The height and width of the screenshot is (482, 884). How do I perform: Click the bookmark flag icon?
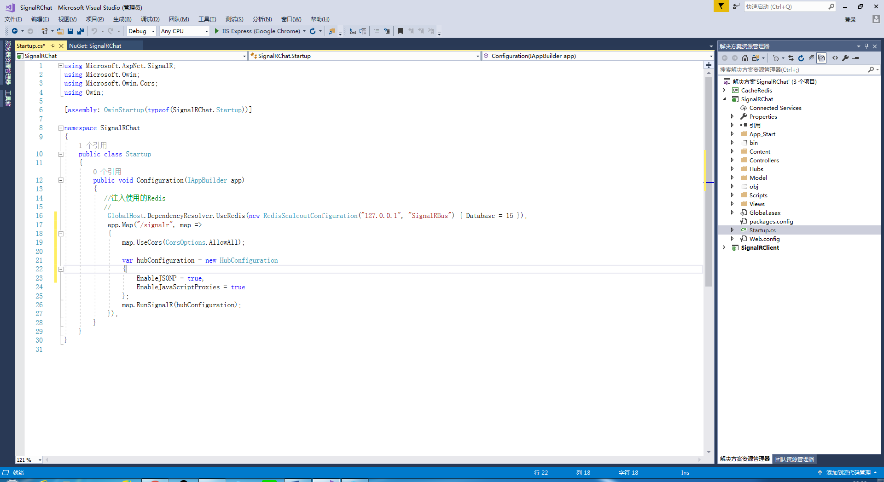tap(400, 31)
